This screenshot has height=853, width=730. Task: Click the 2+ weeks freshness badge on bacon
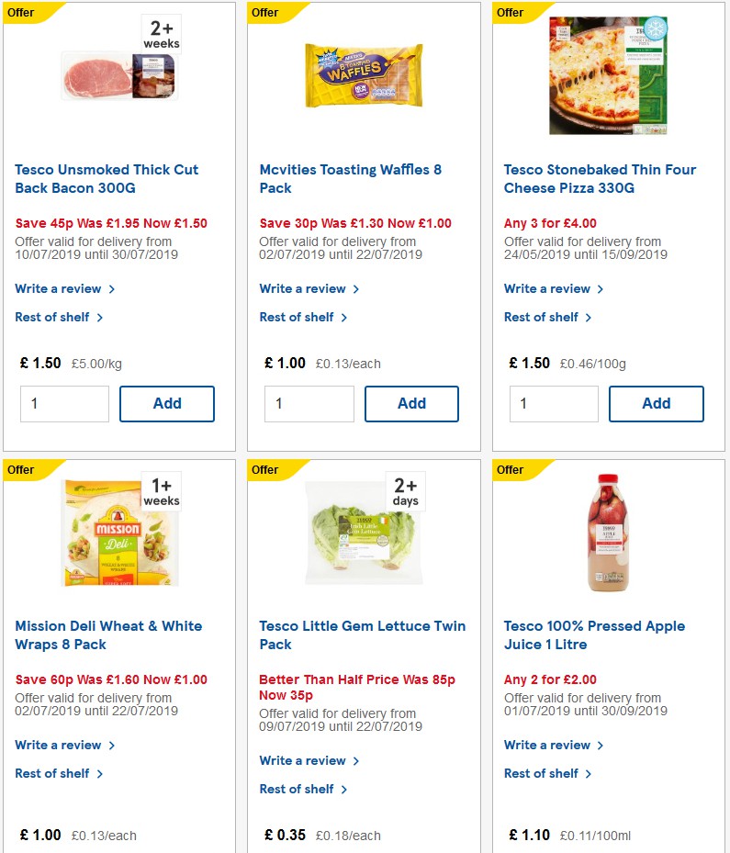pyautogui.click(x=160, y=35)
